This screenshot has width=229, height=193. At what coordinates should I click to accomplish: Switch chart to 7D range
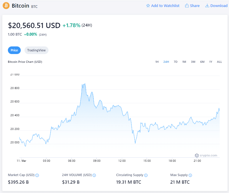(x=176, y=62)
